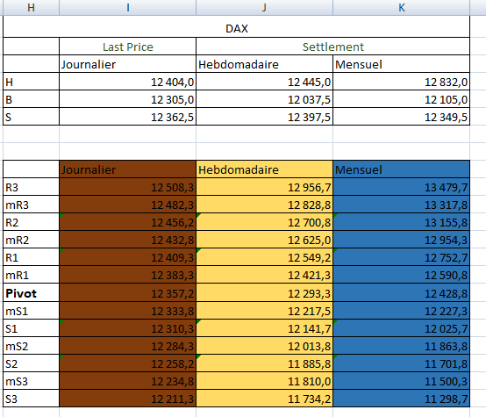
Task: Select weekly mR3 value 12 828,8
Action: 264,205
